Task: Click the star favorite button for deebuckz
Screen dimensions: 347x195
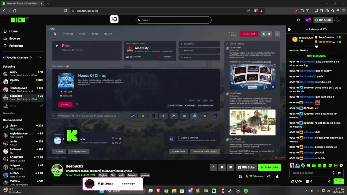Action: point(213,167)
